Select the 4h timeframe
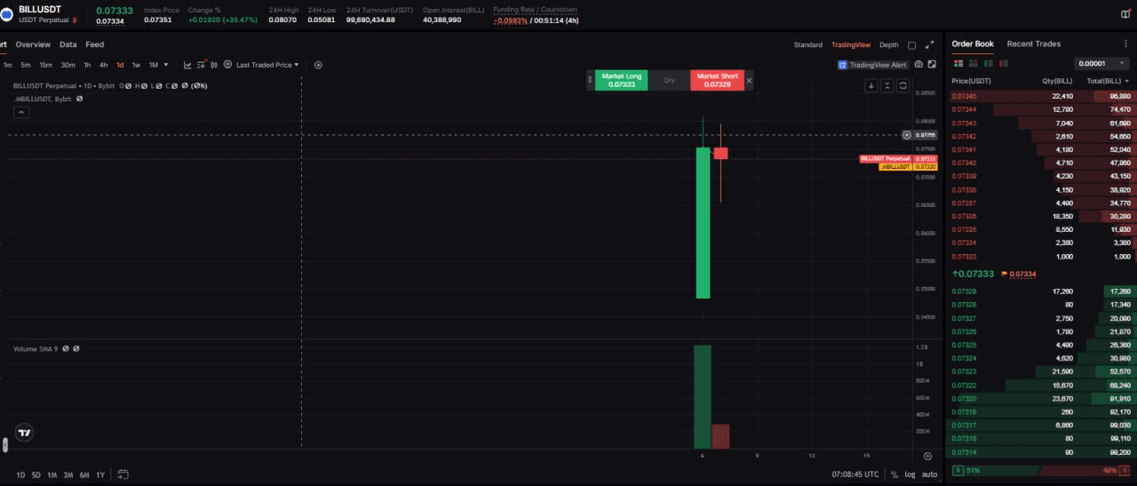The height and width of the screenshot is (486, 1137). [103, 65]
